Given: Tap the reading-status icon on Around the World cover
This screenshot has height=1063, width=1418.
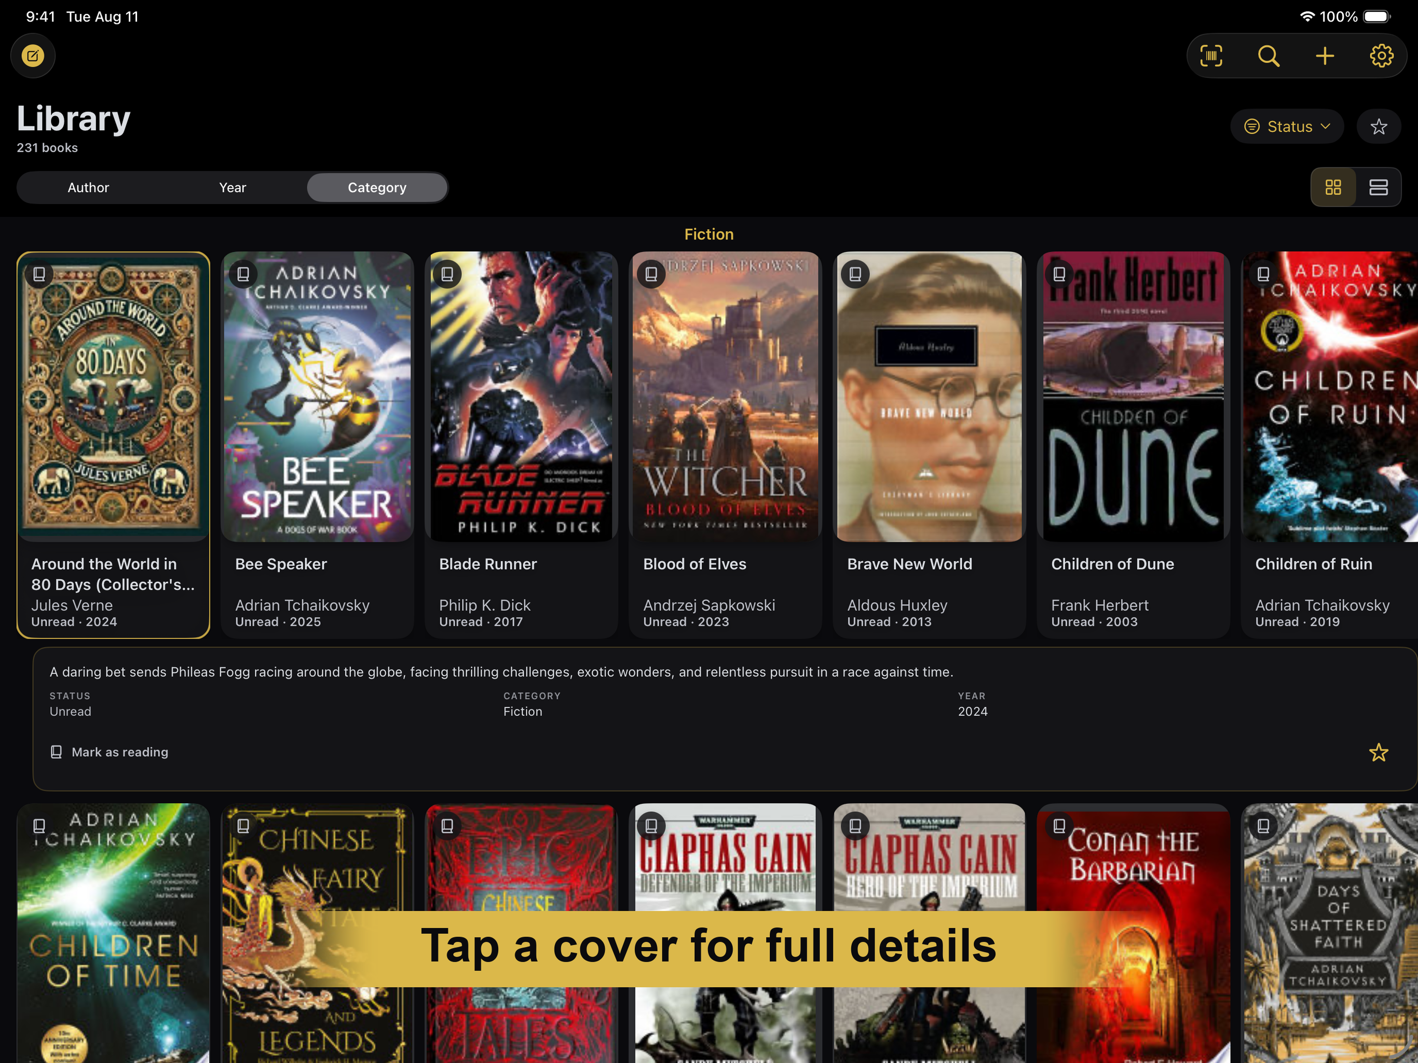Looking at the screenshot, I should (x=39, y=274).
